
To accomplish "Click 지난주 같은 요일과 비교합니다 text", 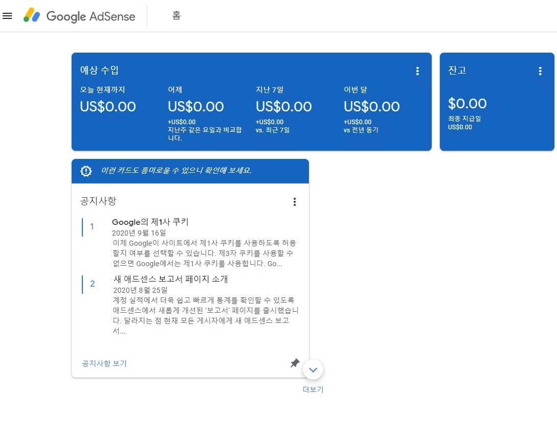I will pos(205,134).
